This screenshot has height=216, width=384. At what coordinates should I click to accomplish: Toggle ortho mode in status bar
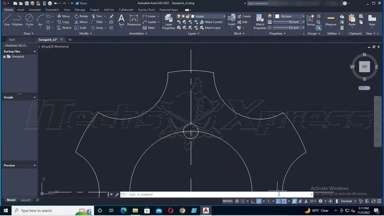point(253,201)
